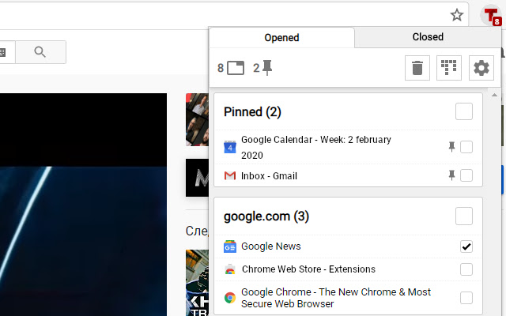Click the open tabs window counter icon
The image size is (506, 316).
pyautogui.click(x=236, y=68)
